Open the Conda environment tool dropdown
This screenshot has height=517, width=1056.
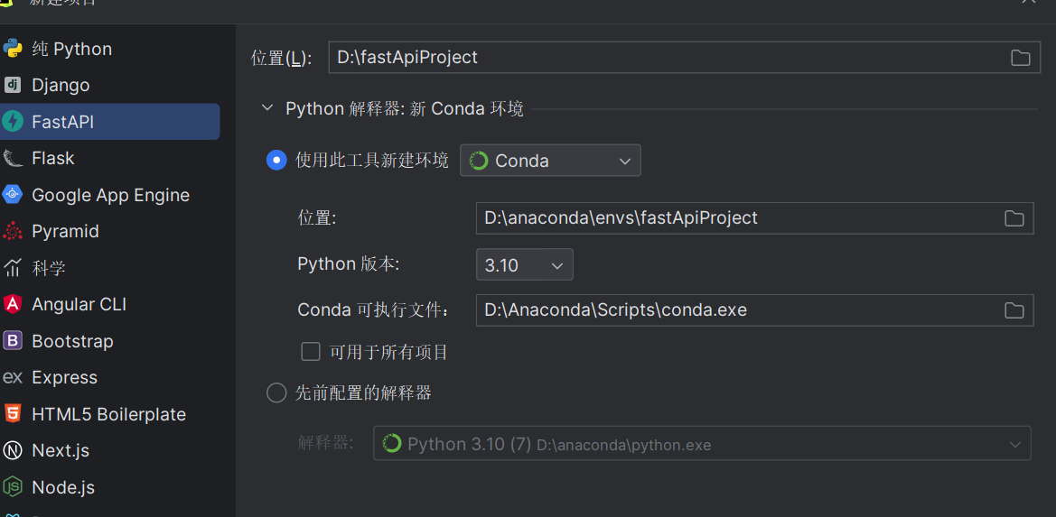550,161
